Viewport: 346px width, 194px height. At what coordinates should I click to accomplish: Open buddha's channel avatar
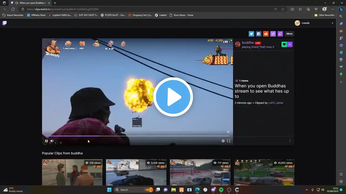point(238,44)
